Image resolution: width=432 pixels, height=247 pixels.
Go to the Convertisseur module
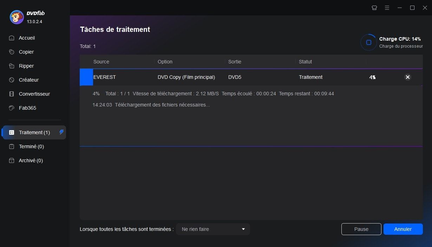coord(34,94)
